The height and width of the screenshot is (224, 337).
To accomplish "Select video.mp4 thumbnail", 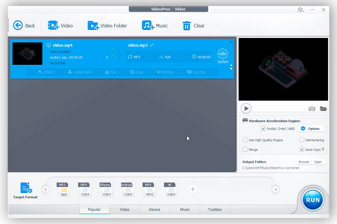I will point(27,53).
